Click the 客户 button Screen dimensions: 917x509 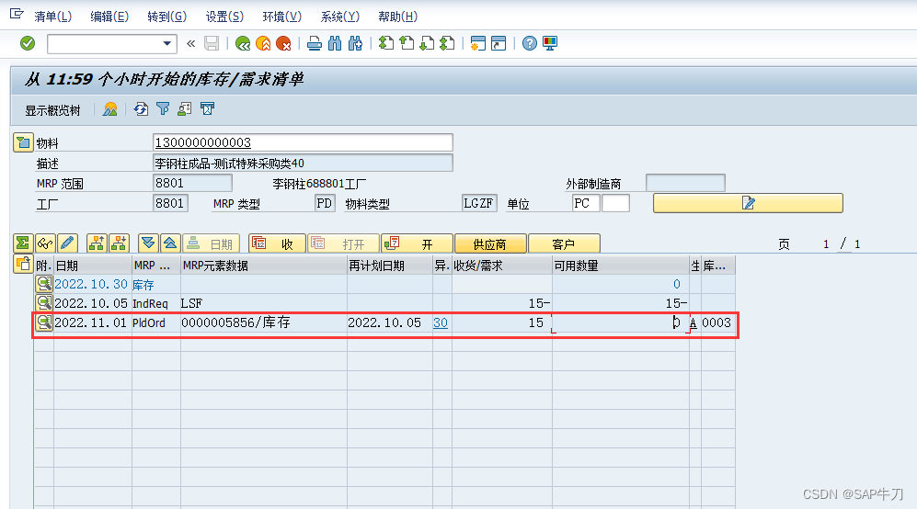564,243
